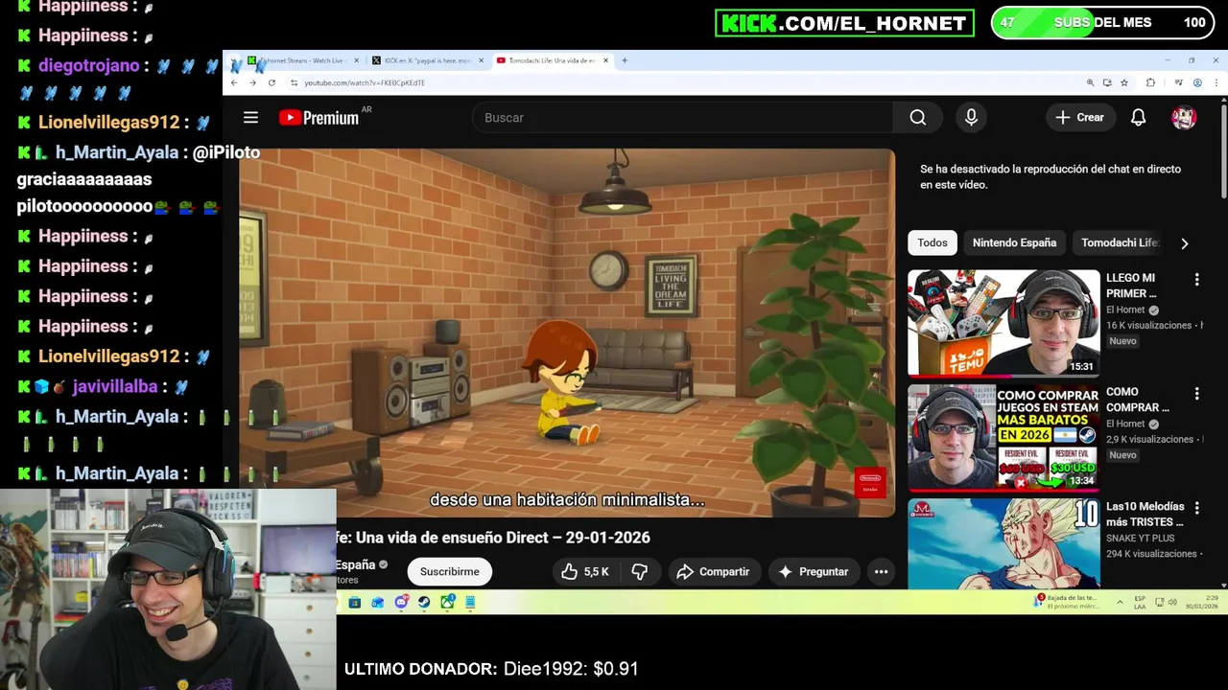Open SNAKE YT PLUS channel link
1228x690 pixels.
pyautogui.click(x=1140, y=539)
